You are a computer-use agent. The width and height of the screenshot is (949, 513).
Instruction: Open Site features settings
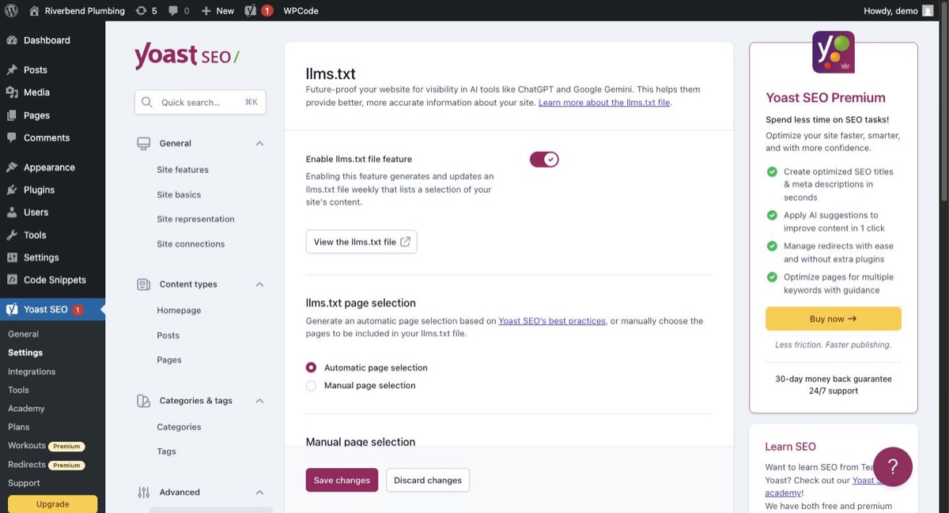coord(183,170)
